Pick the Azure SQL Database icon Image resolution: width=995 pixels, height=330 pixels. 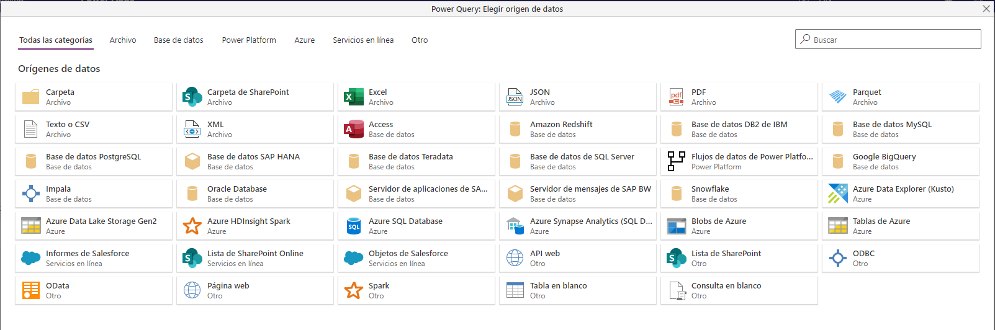tap(354, 226)
